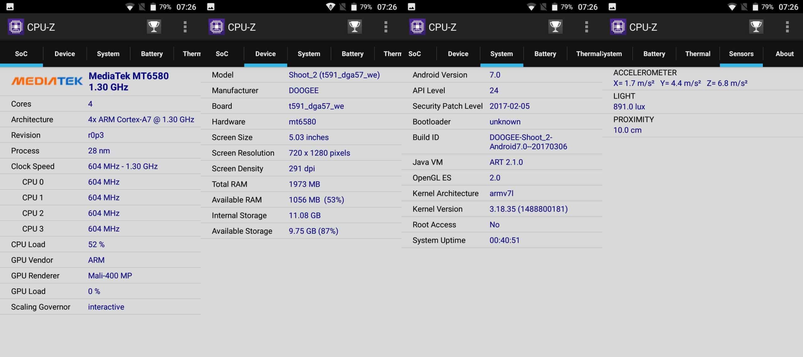Tap the Model value 'Shoot_2 (t591_dga57_we)'

point(334,75)
